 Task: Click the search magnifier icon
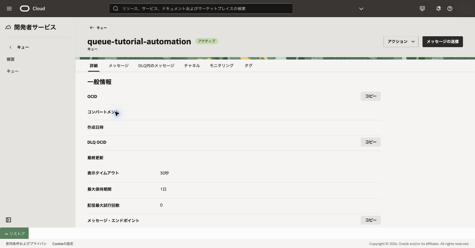point(116,9)
